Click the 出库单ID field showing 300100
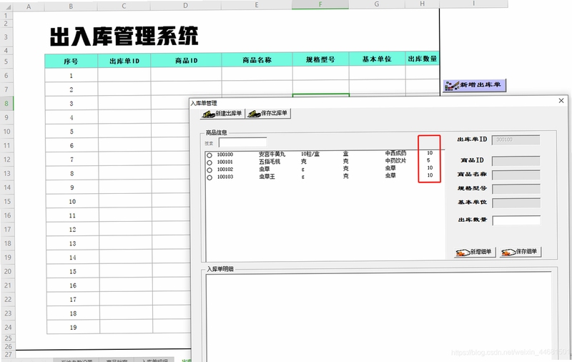The height and width of the screenshot is (362, 572). (x=516, y=140)
